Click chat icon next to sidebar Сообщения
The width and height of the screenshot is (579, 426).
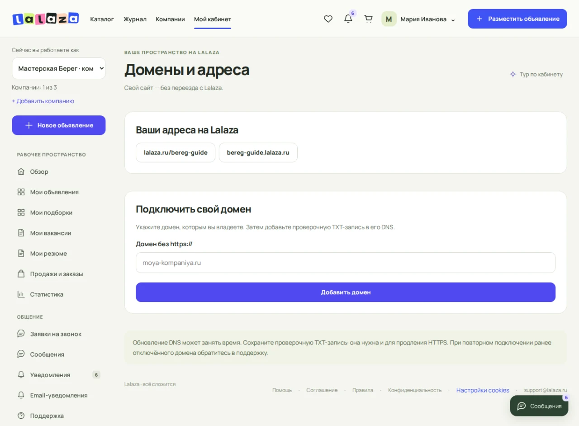pyautogui.click(x=21, y=354)
